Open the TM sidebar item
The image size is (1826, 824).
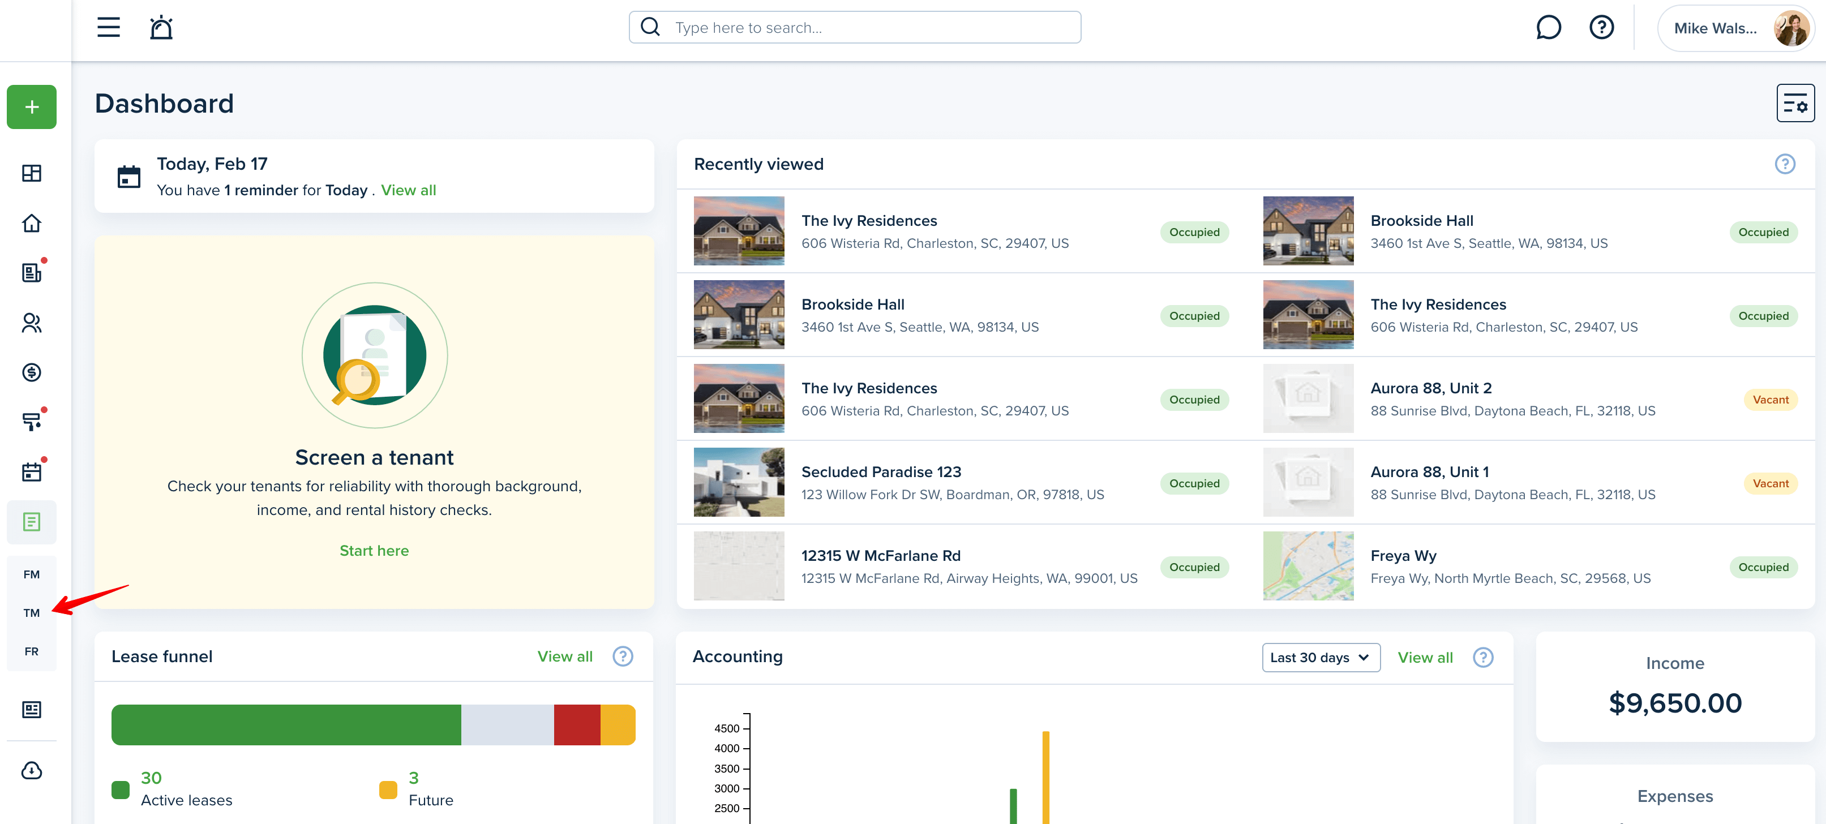pyautogui.click(x=32, y=613)
